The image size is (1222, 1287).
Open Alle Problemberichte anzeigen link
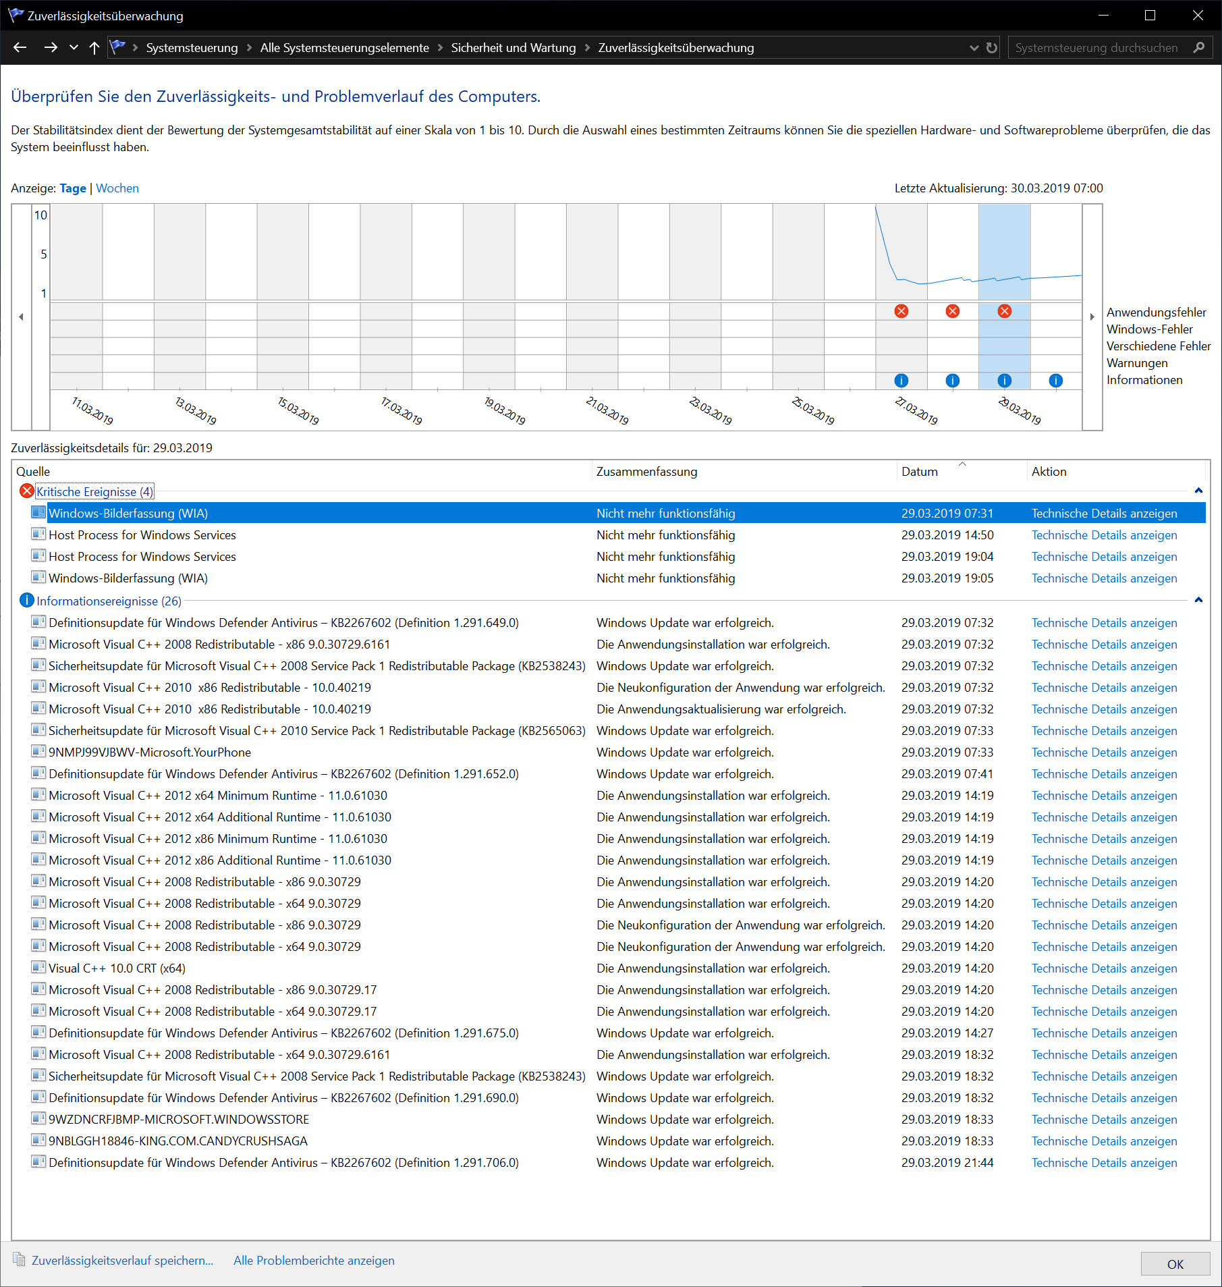[x=314, y=1261]
